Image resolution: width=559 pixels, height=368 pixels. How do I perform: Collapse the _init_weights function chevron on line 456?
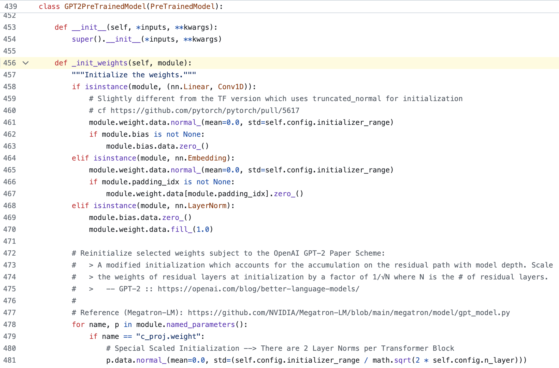(x=26, y=63)
